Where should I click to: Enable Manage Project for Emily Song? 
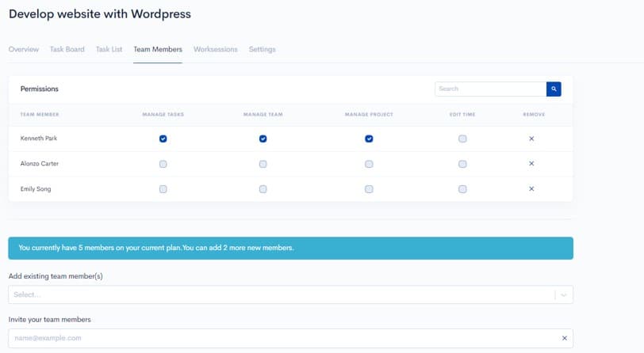click(x=369, y=189)
